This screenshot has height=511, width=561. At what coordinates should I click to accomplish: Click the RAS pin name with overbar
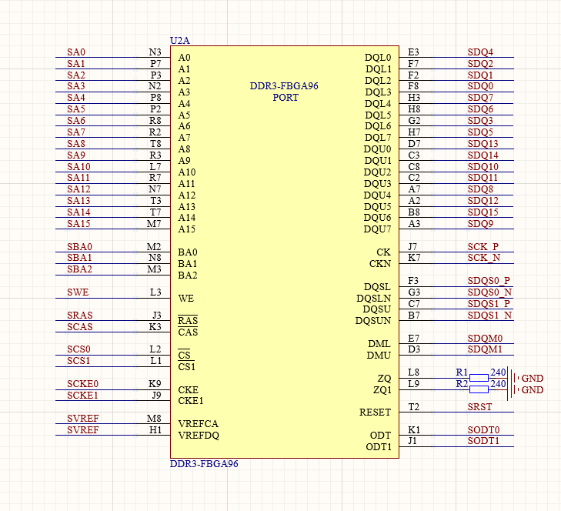[188, 321]
